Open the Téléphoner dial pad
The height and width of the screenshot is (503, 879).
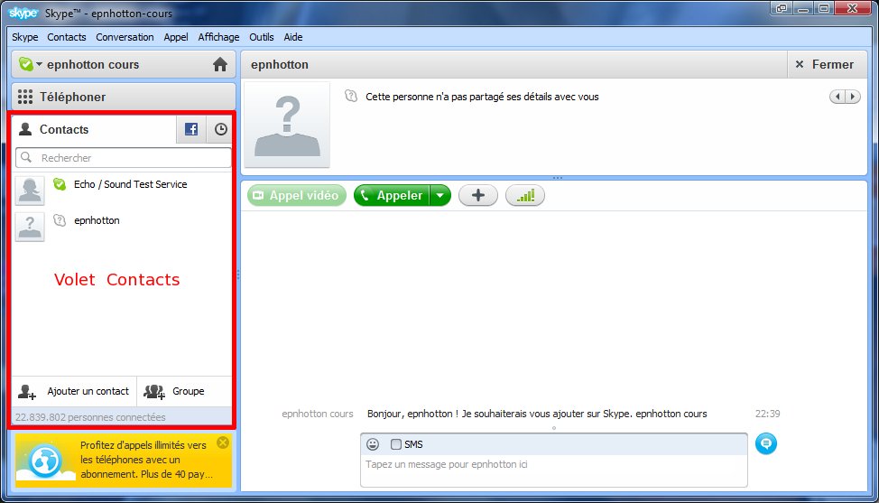click(124, 97)
